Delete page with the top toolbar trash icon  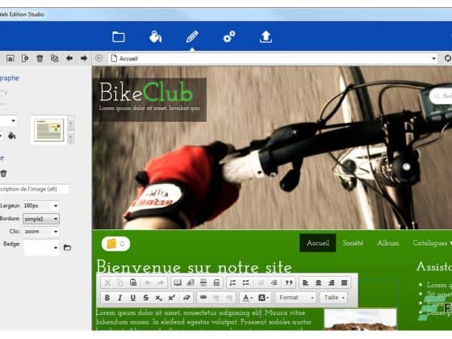(40, 58)
